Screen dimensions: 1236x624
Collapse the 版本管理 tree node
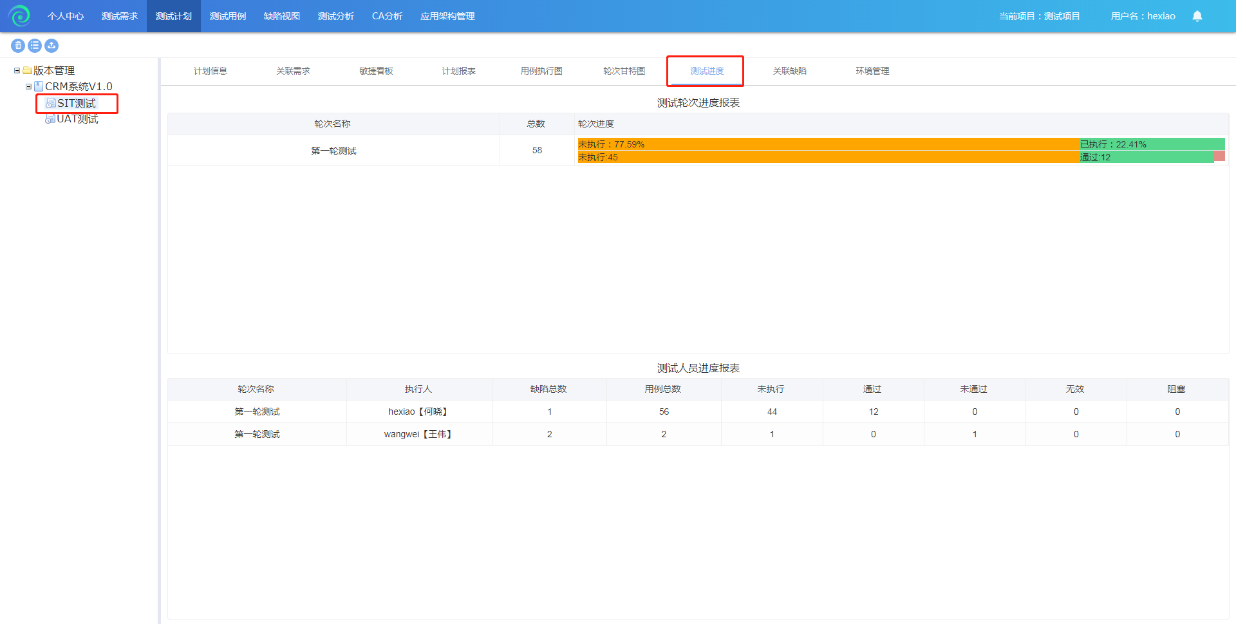point(17,71)
